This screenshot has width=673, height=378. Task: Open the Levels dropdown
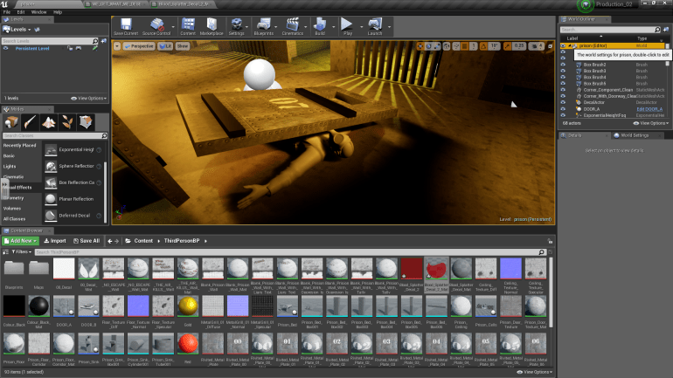17,30
